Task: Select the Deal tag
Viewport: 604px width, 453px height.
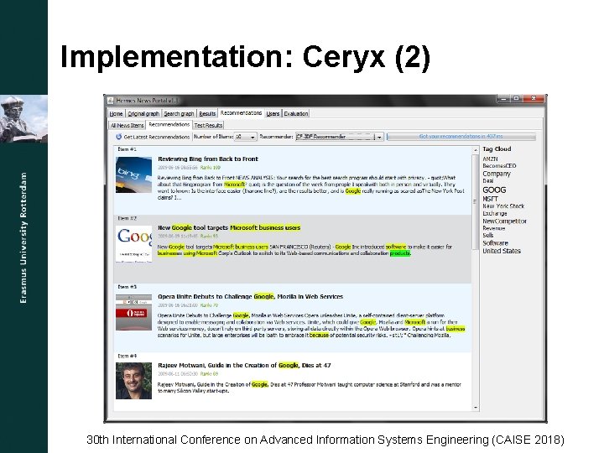Action: [487, 180]
